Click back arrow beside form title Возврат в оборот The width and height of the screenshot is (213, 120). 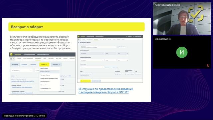[x=79, y=43]
